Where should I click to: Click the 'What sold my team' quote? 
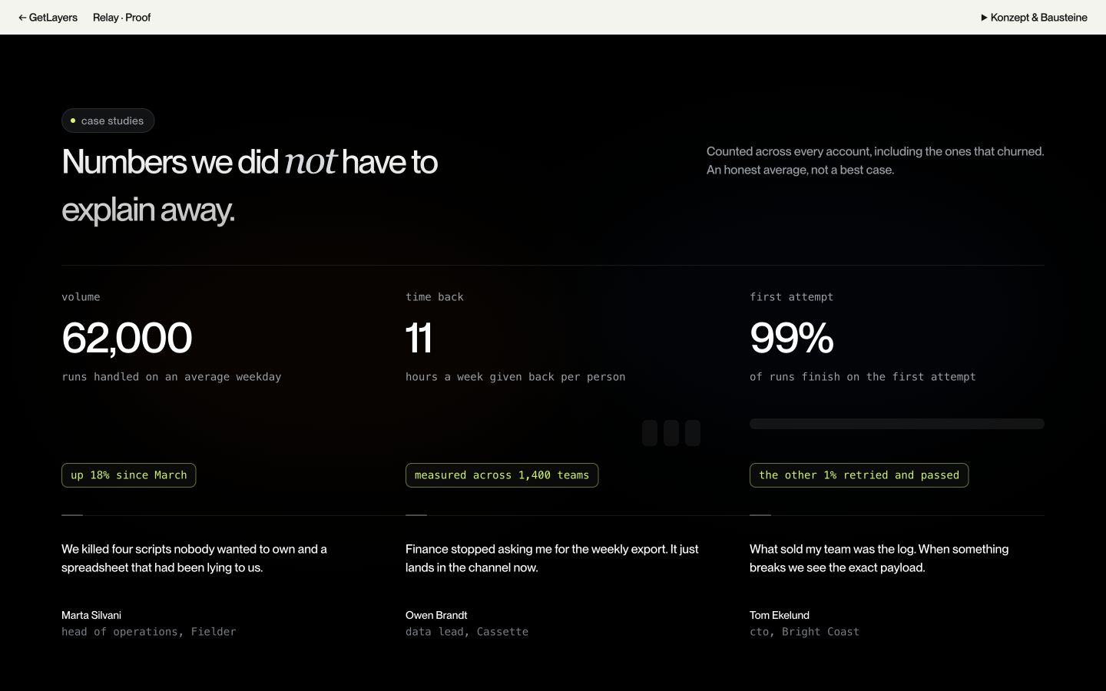click(879, 558)
